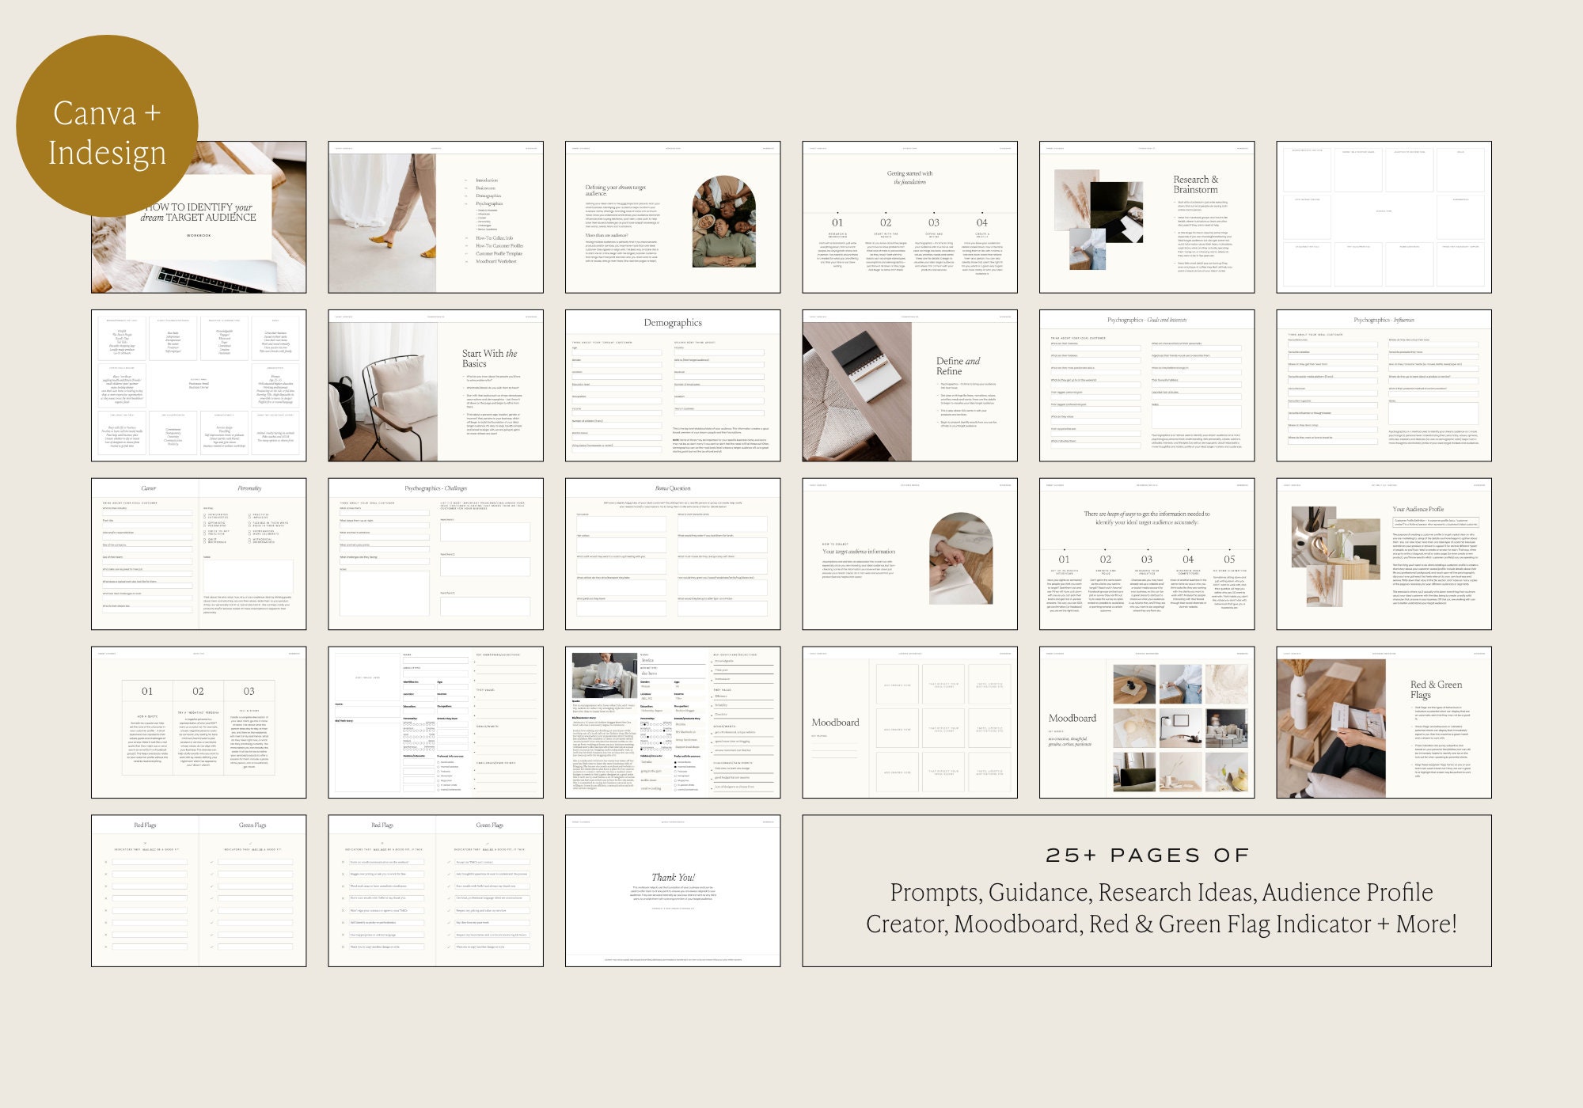Expand the Psychographics section in the table of contents
The image size is (1583, 1108).
(x=489, y=203)
